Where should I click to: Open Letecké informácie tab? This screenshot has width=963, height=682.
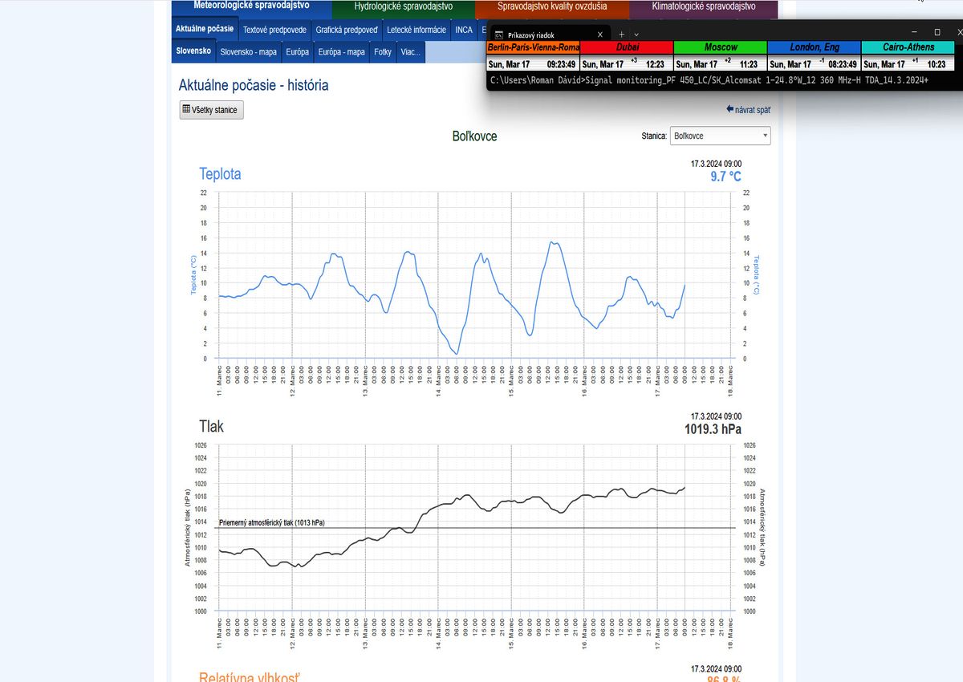416,30
